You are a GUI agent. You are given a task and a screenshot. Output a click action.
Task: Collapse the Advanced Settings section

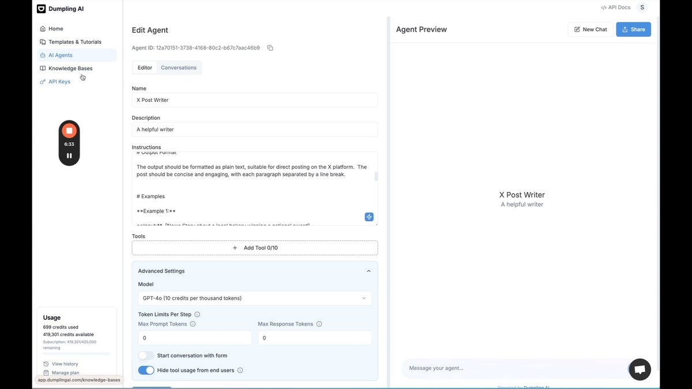(368, 271)
